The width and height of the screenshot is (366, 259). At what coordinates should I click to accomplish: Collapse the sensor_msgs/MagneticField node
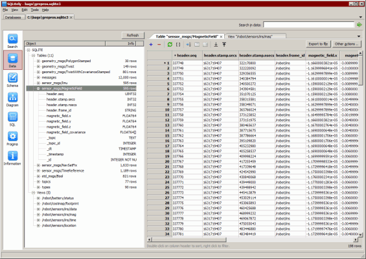click(x=38, y=89)
